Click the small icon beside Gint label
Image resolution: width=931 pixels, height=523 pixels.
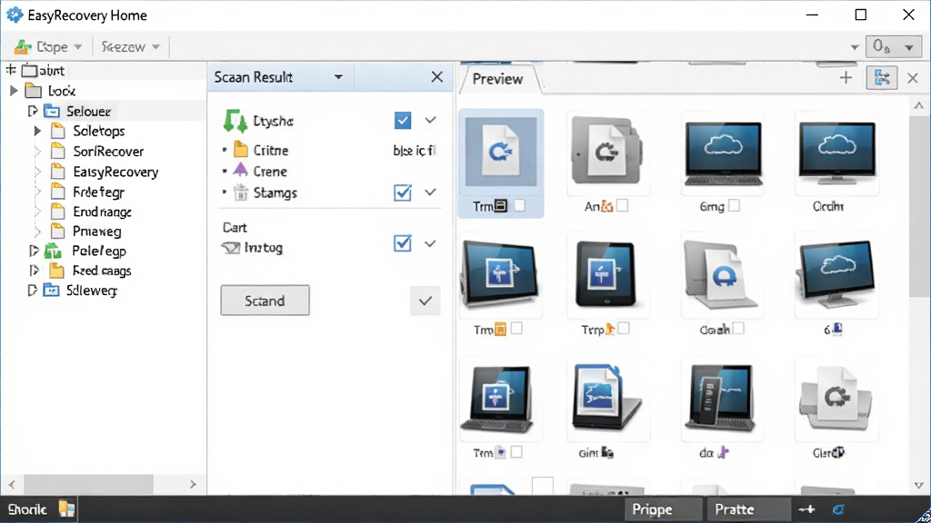click(x=606, y=452)
